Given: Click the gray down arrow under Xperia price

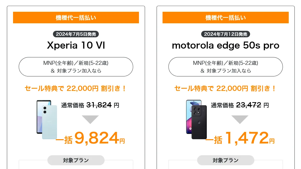Looking at the screenshot, I should coord(90,119).
